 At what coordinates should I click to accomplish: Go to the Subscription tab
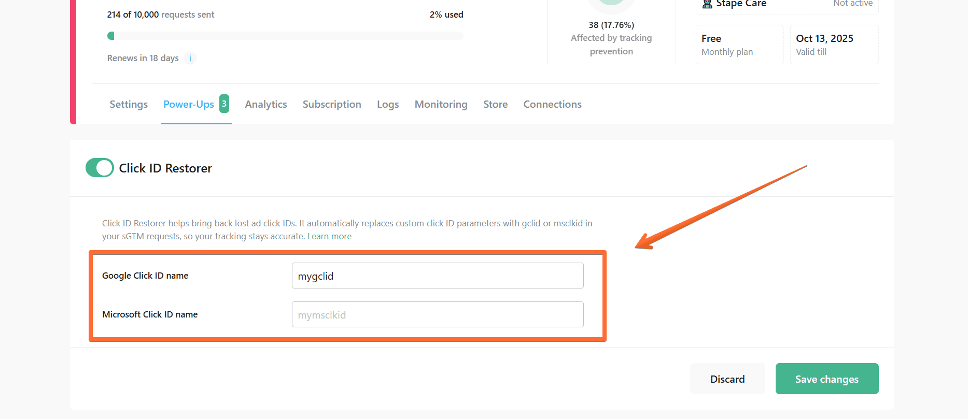[x=332, y=104]
